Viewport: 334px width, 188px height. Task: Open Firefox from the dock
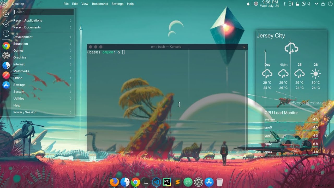coord(114,182)
